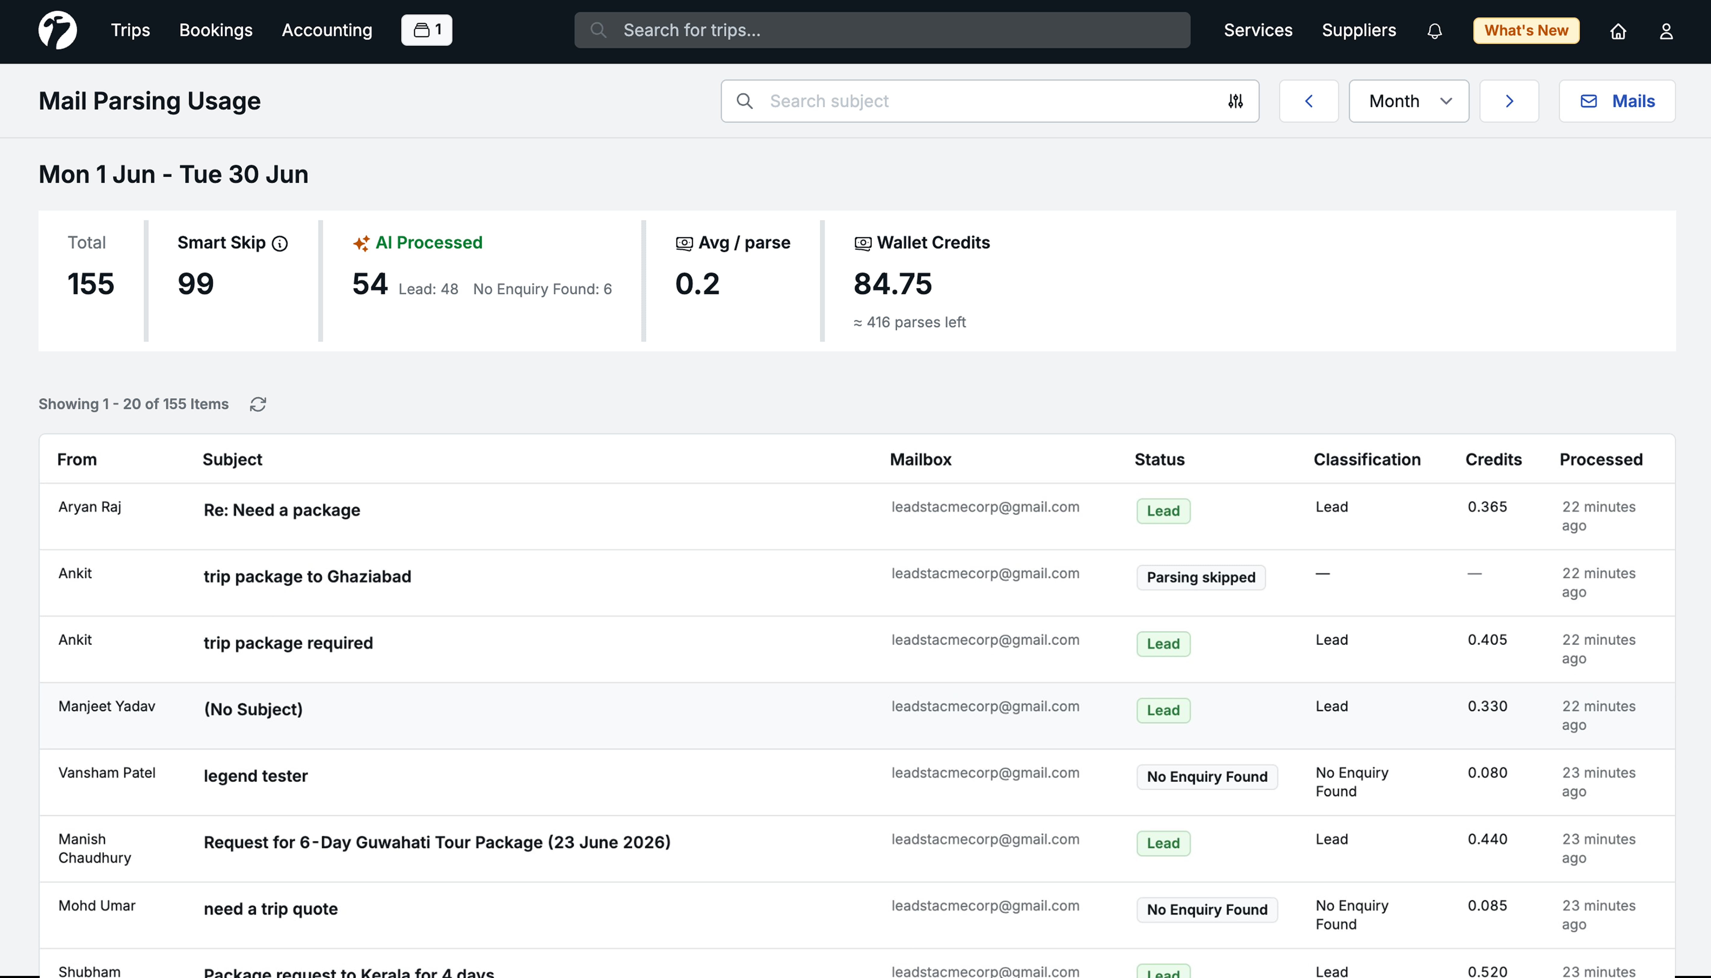Click the Status column header
Image resolution: width=1711 pixels, height=978 pixels.
(x=1159, y=459)
